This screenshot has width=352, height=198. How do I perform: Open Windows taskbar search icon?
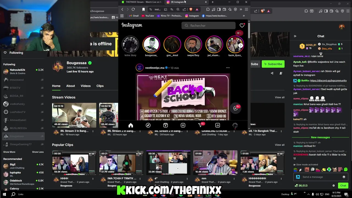13,194
